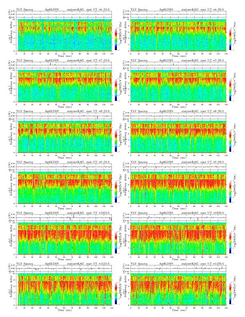Click the PSD color bar of the 10:50:0 plot
Image resolution: width=245 pixels, height=317 pixels.
(231, 242)
